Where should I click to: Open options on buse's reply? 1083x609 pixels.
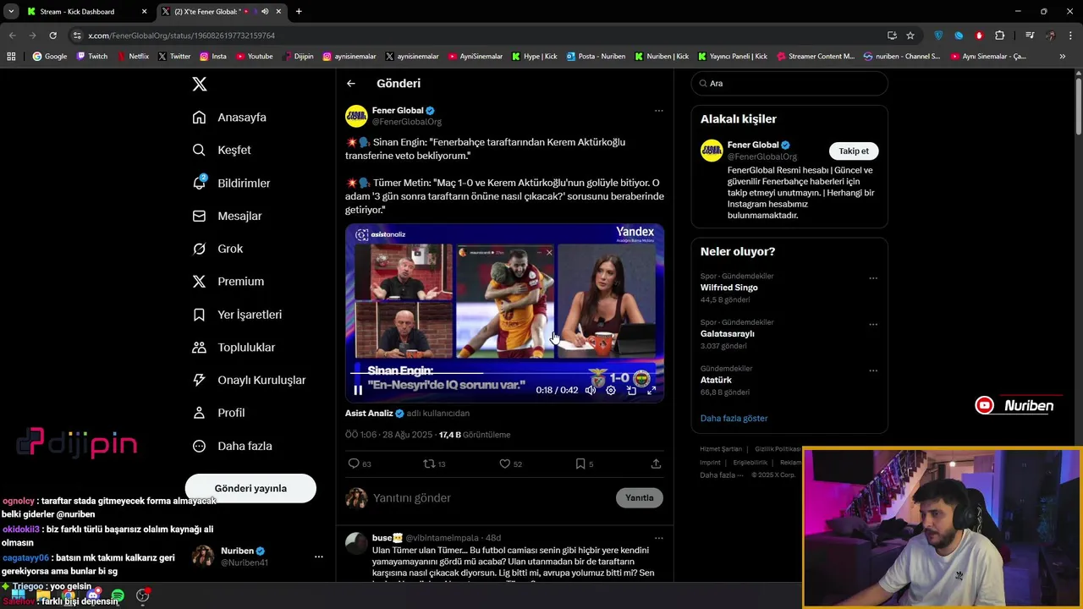click(x=658, y=538)
